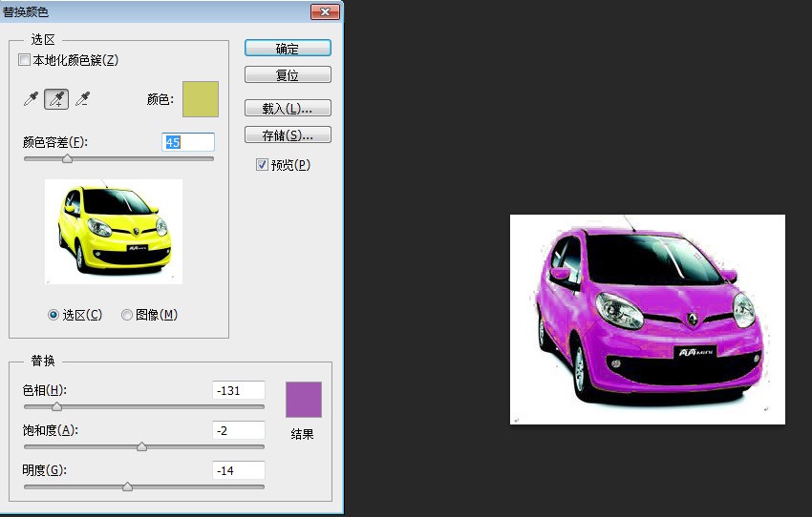812x517 pixels.
Task: Click the 颜色容差 slider handle
Action: [x=67, y=158]
